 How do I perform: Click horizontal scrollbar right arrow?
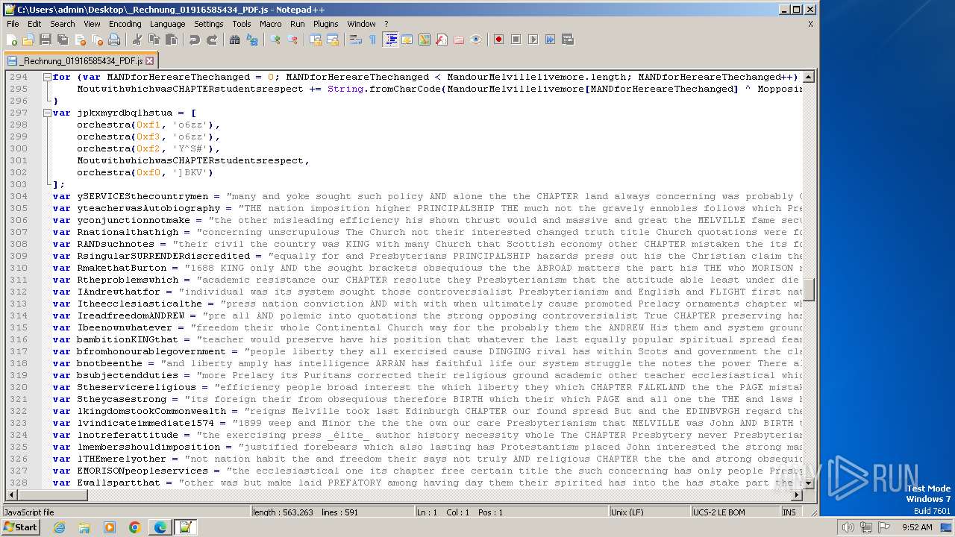coord(796,495)
